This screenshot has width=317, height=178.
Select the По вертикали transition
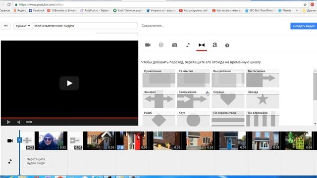(263, 119)
